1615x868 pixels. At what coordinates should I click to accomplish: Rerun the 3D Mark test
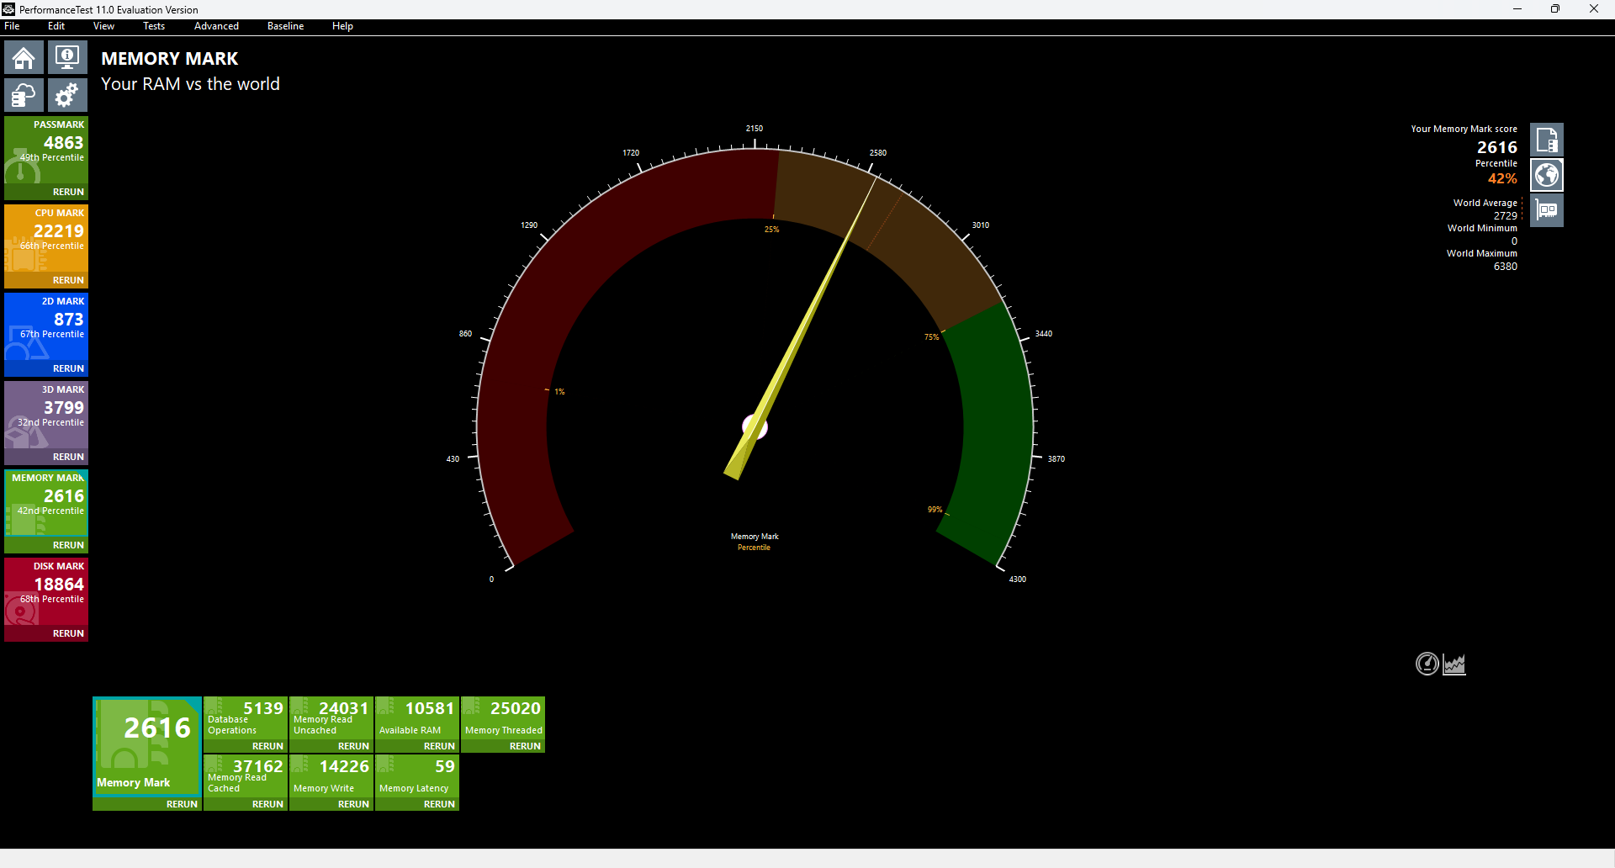[68, 457]
